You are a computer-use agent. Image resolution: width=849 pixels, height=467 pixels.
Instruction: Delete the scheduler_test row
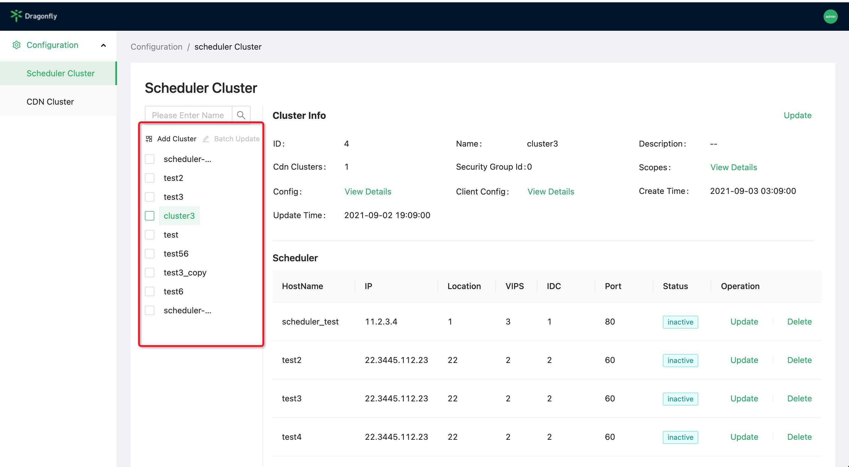[799, 322]
